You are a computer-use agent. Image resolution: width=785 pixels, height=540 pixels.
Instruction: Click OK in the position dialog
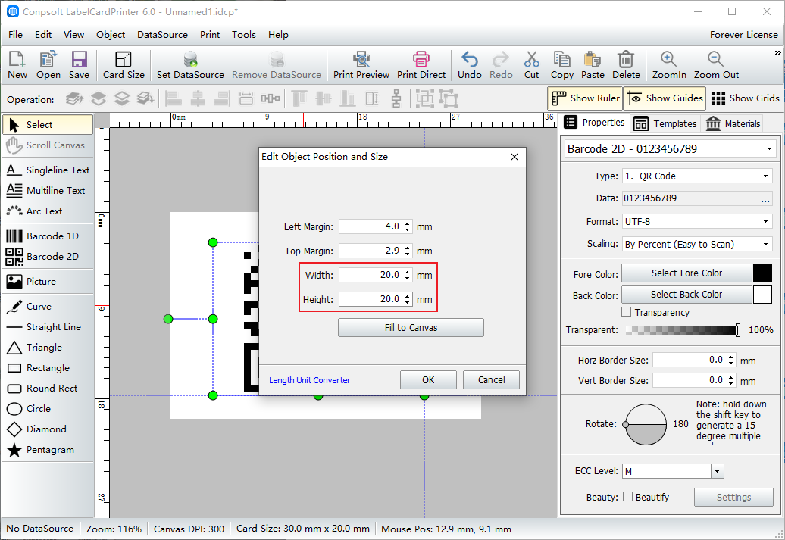(x=428, y=380)
